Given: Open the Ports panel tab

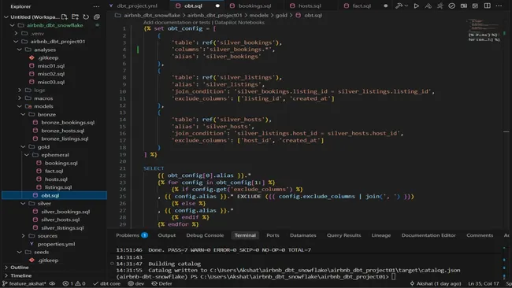Looking at the screenshot, I should coord(273,235).
